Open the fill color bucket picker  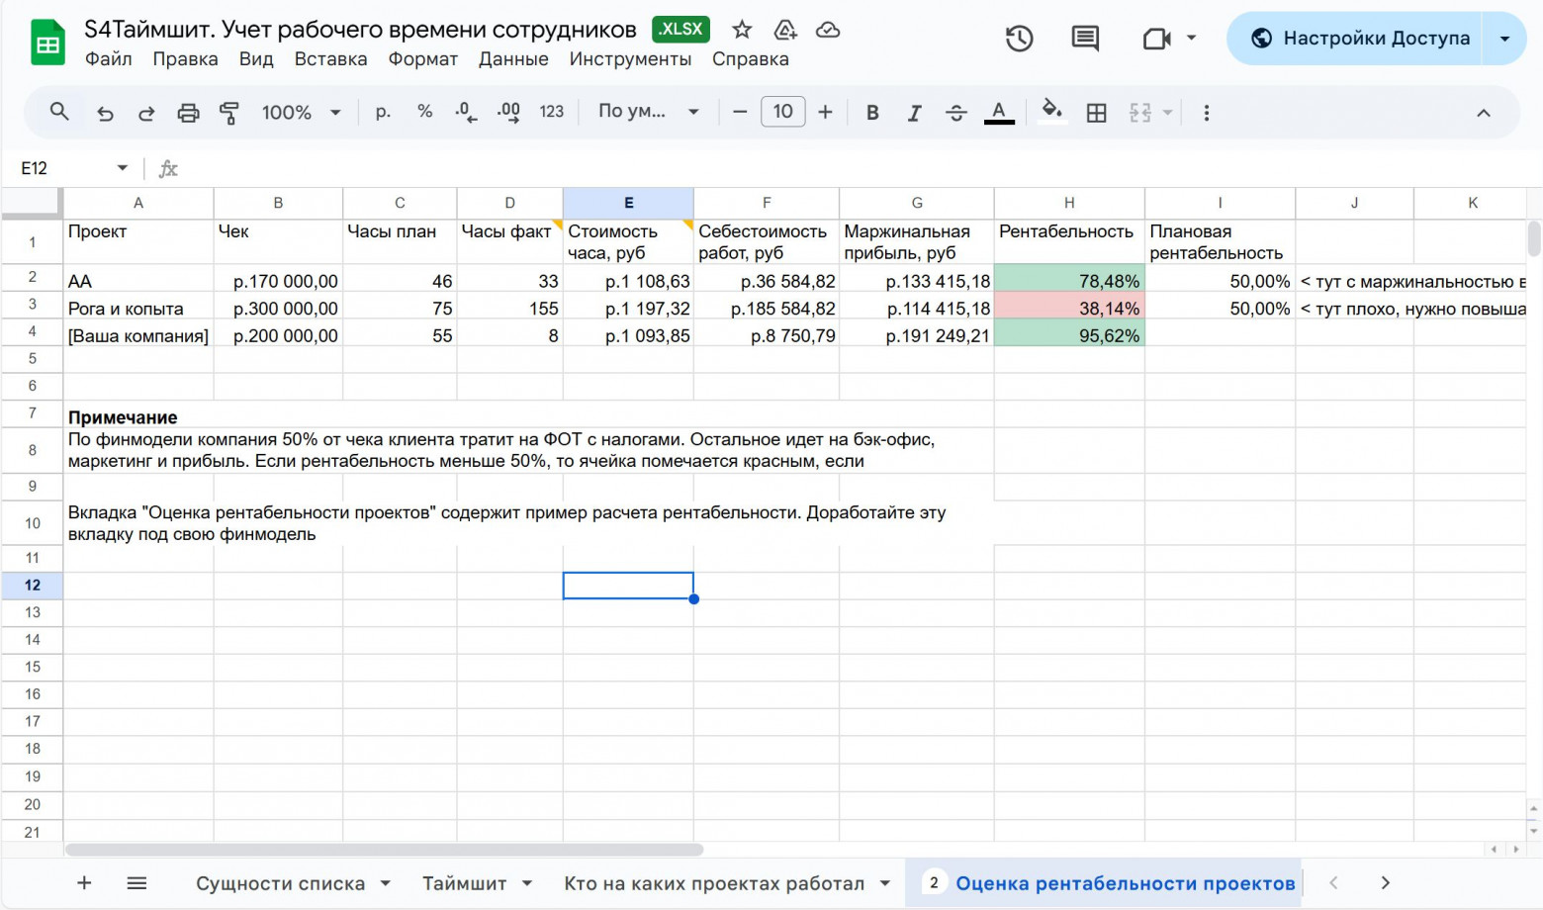coord(1051,111)
